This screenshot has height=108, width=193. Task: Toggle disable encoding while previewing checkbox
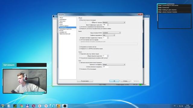pos(80,27)
